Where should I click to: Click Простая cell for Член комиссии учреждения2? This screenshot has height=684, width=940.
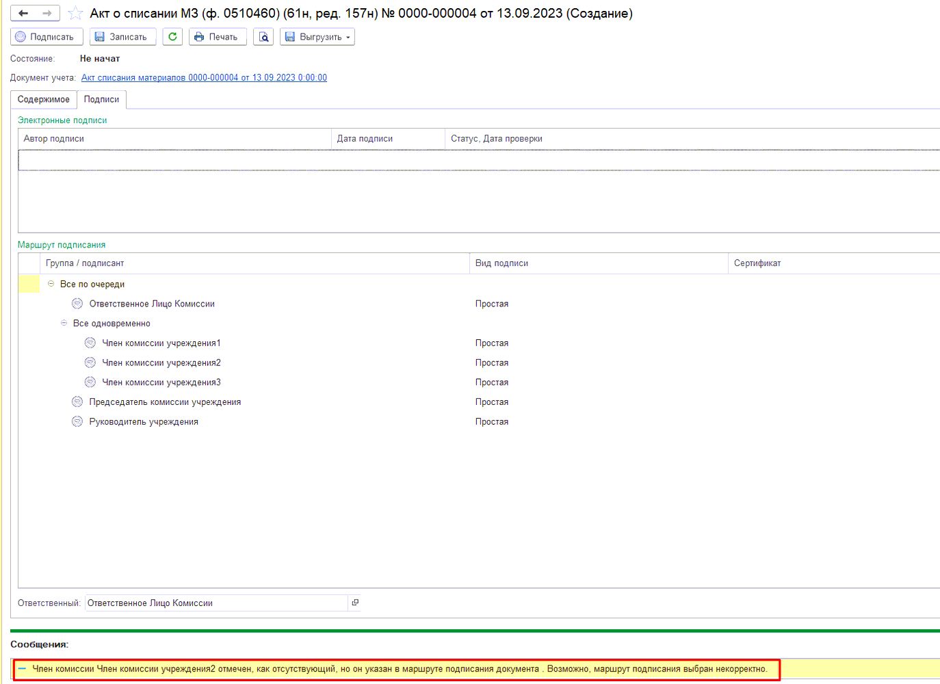click(x=492, y=363)
